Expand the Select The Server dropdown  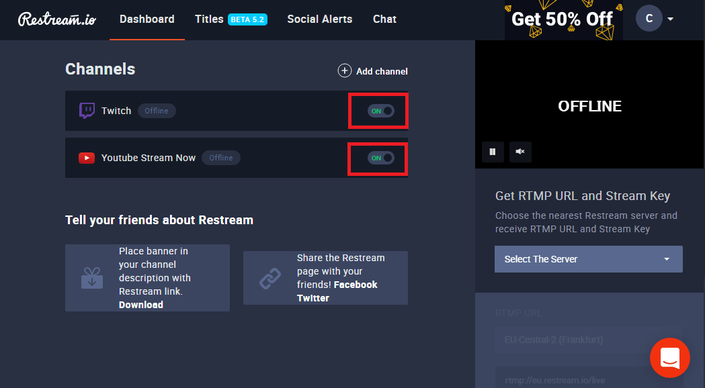[589, 259]
